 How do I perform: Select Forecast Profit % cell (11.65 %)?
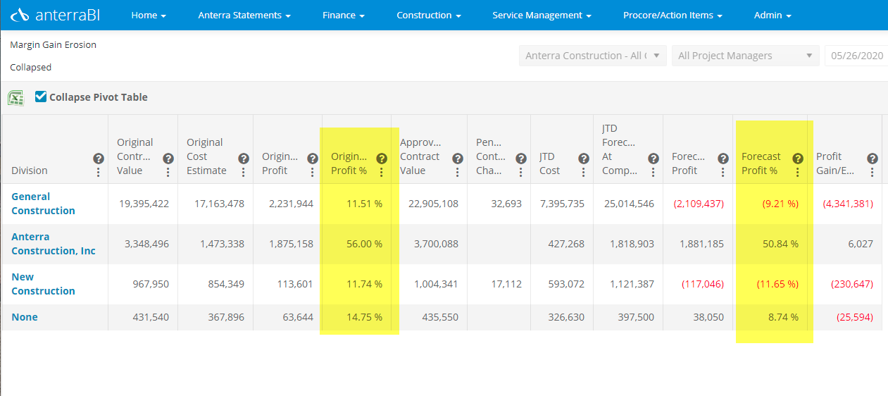pyautogui.click(x=778, y=284)
